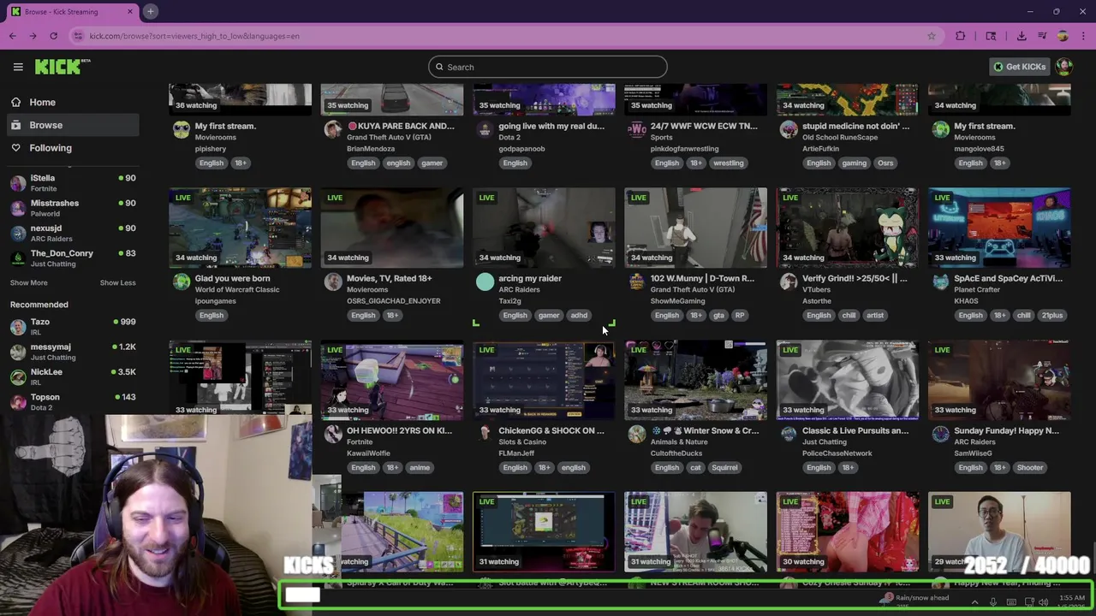Click the KICK logo
The image size is (1096, 616).
point(62,67)
